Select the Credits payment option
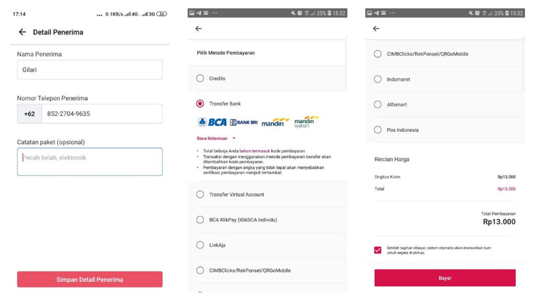The width and height of the screenshot is (535, 301). pos(200,78)
